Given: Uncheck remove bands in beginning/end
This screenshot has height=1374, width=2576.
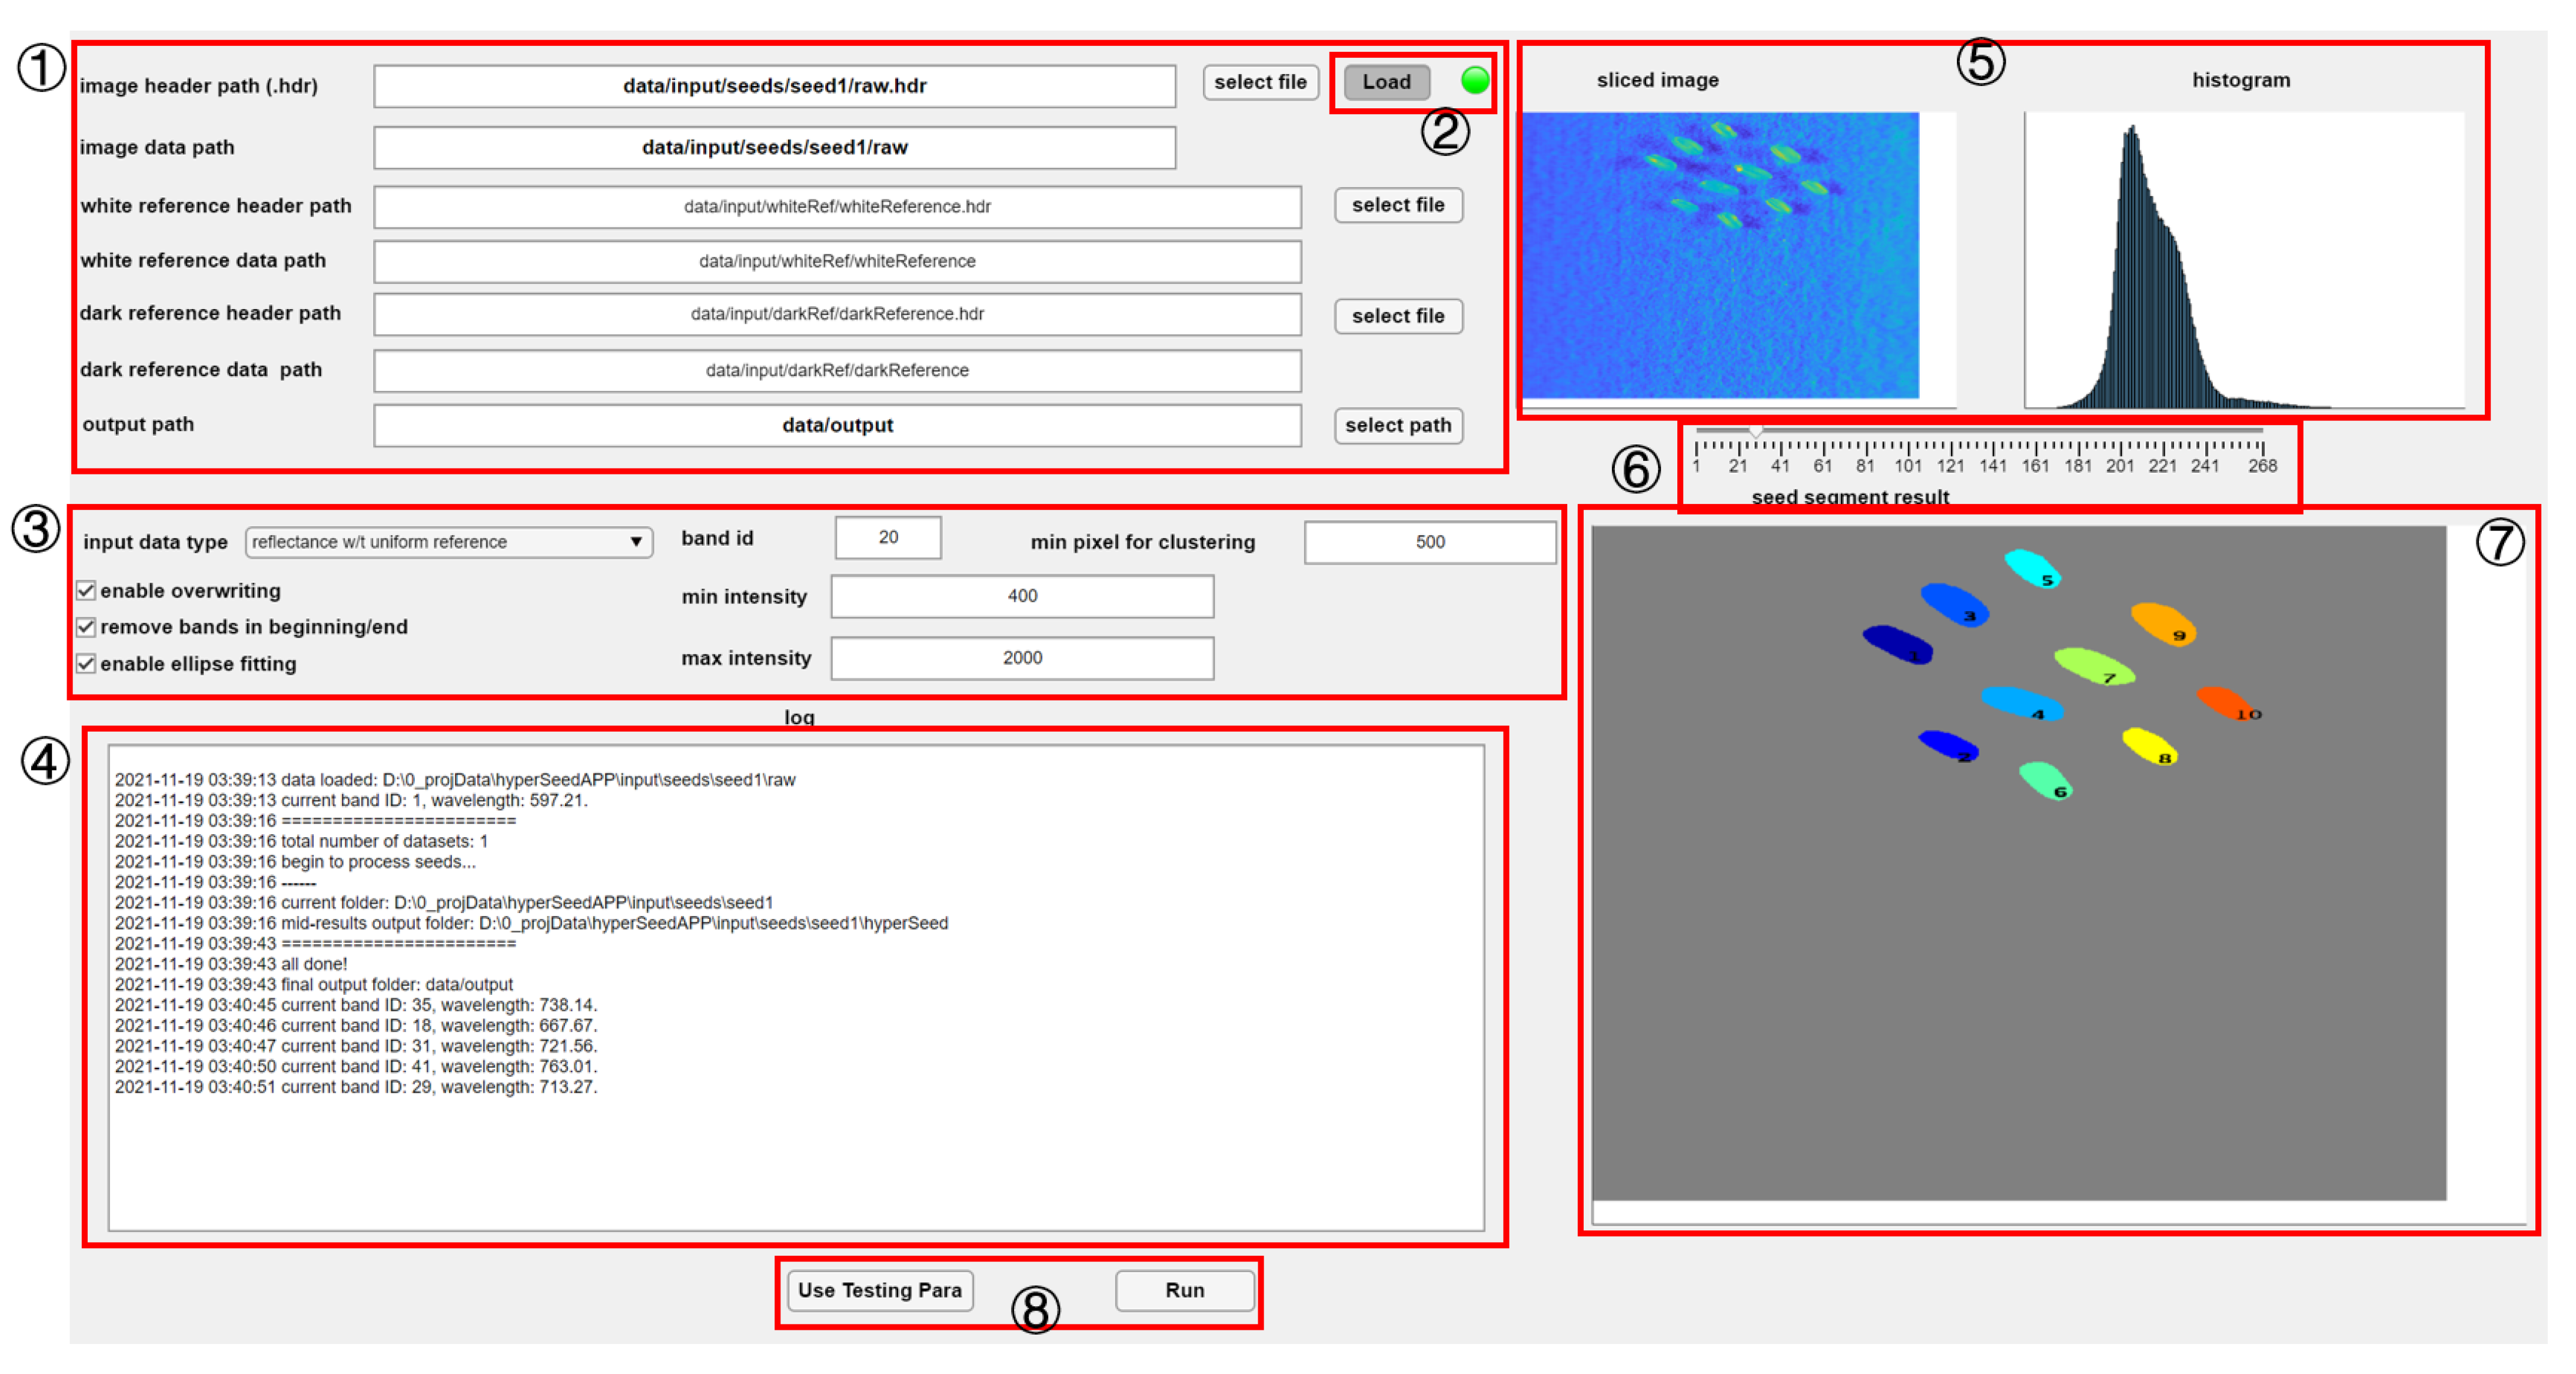Looking at the screenshot, I should pyautogui.click(x=87, y=627).
